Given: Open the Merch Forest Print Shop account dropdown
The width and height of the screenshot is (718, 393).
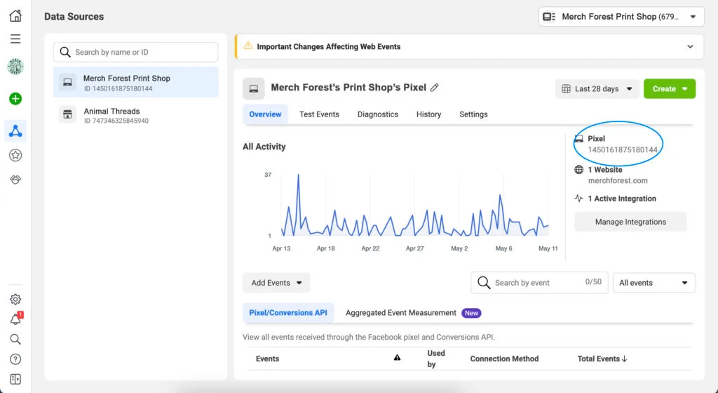Looking at the screenshot, I should (621, 17).
